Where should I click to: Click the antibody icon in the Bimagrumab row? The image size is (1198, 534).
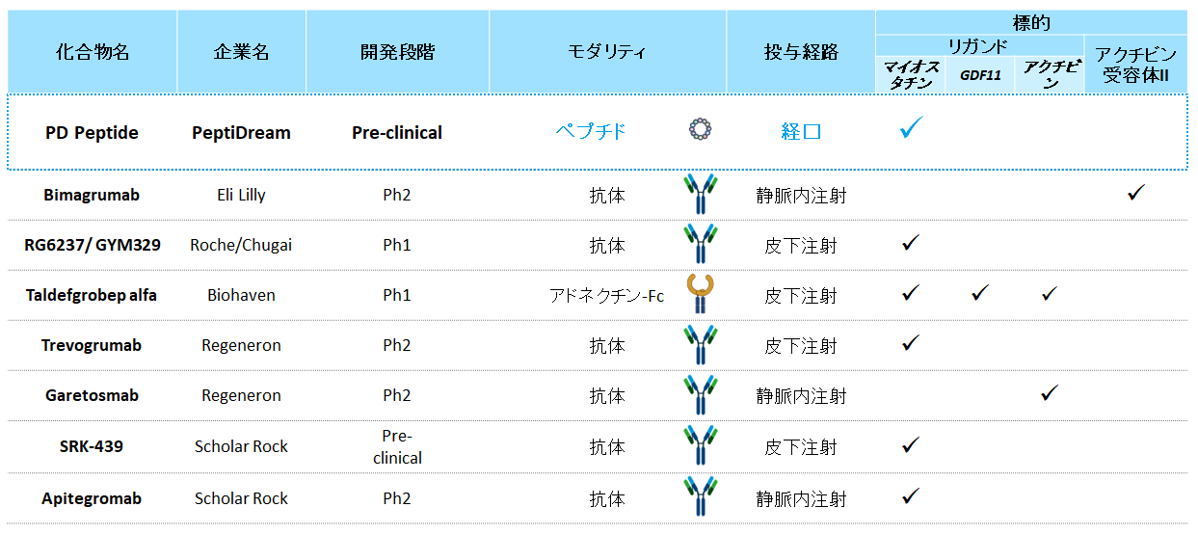tap(701, 195)
